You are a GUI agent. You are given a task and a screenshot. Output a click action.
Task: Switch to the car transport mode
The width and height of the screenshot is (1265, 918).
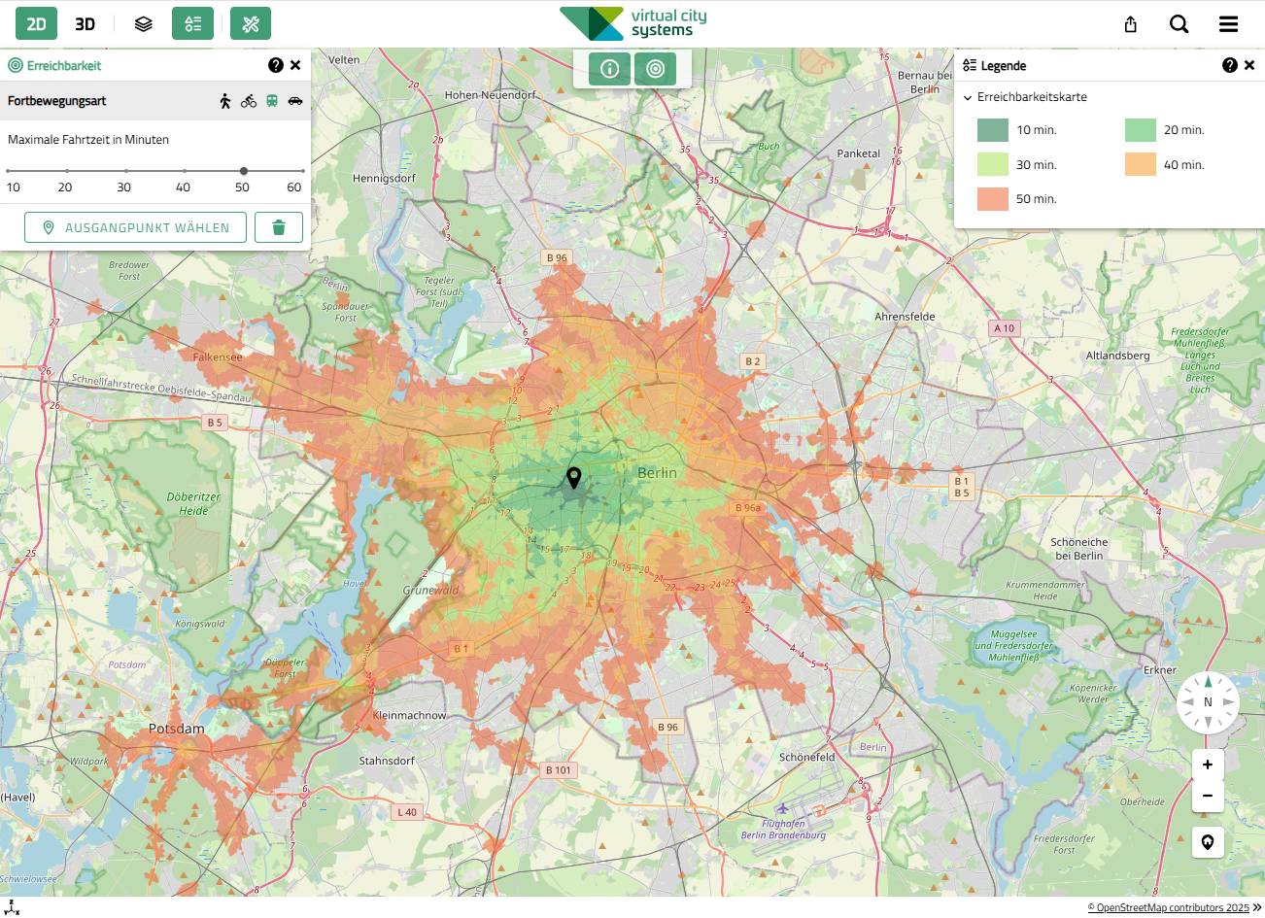tap(295, 100)
